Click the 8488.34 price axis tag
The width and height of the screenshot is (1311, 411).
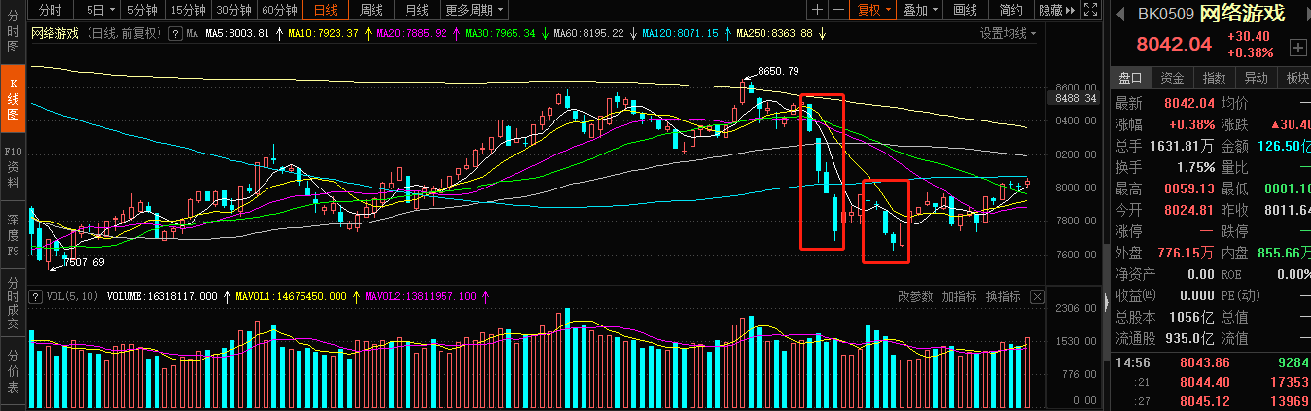1075,98
